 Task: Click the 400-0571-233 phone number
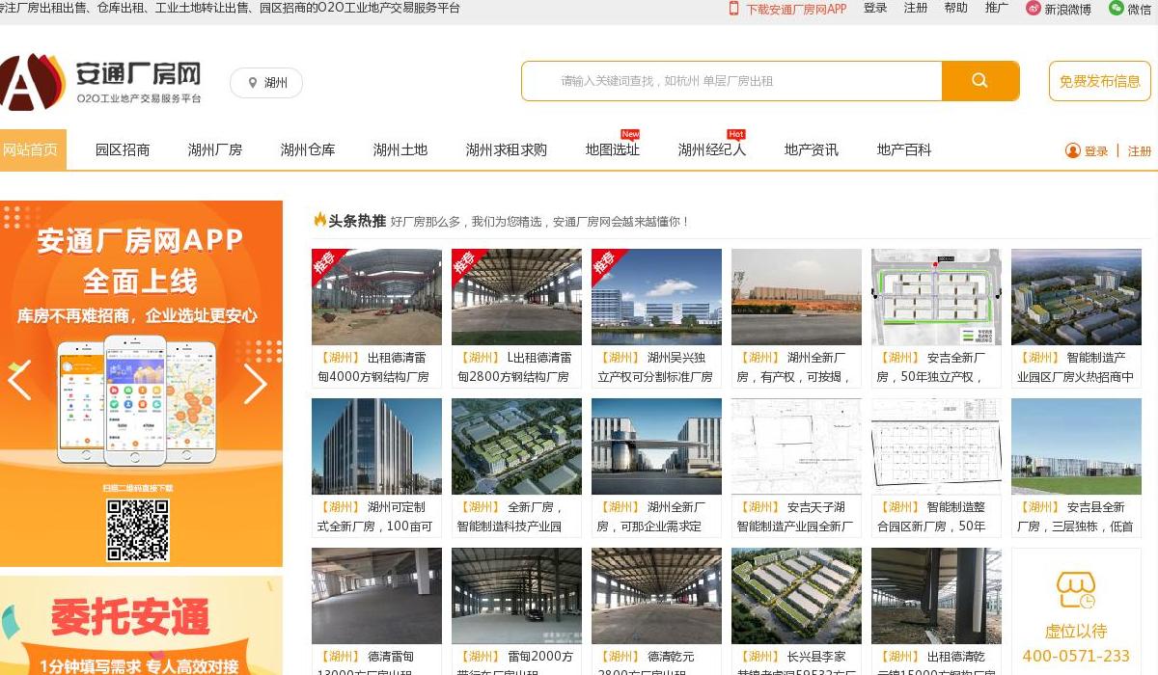1076,656
